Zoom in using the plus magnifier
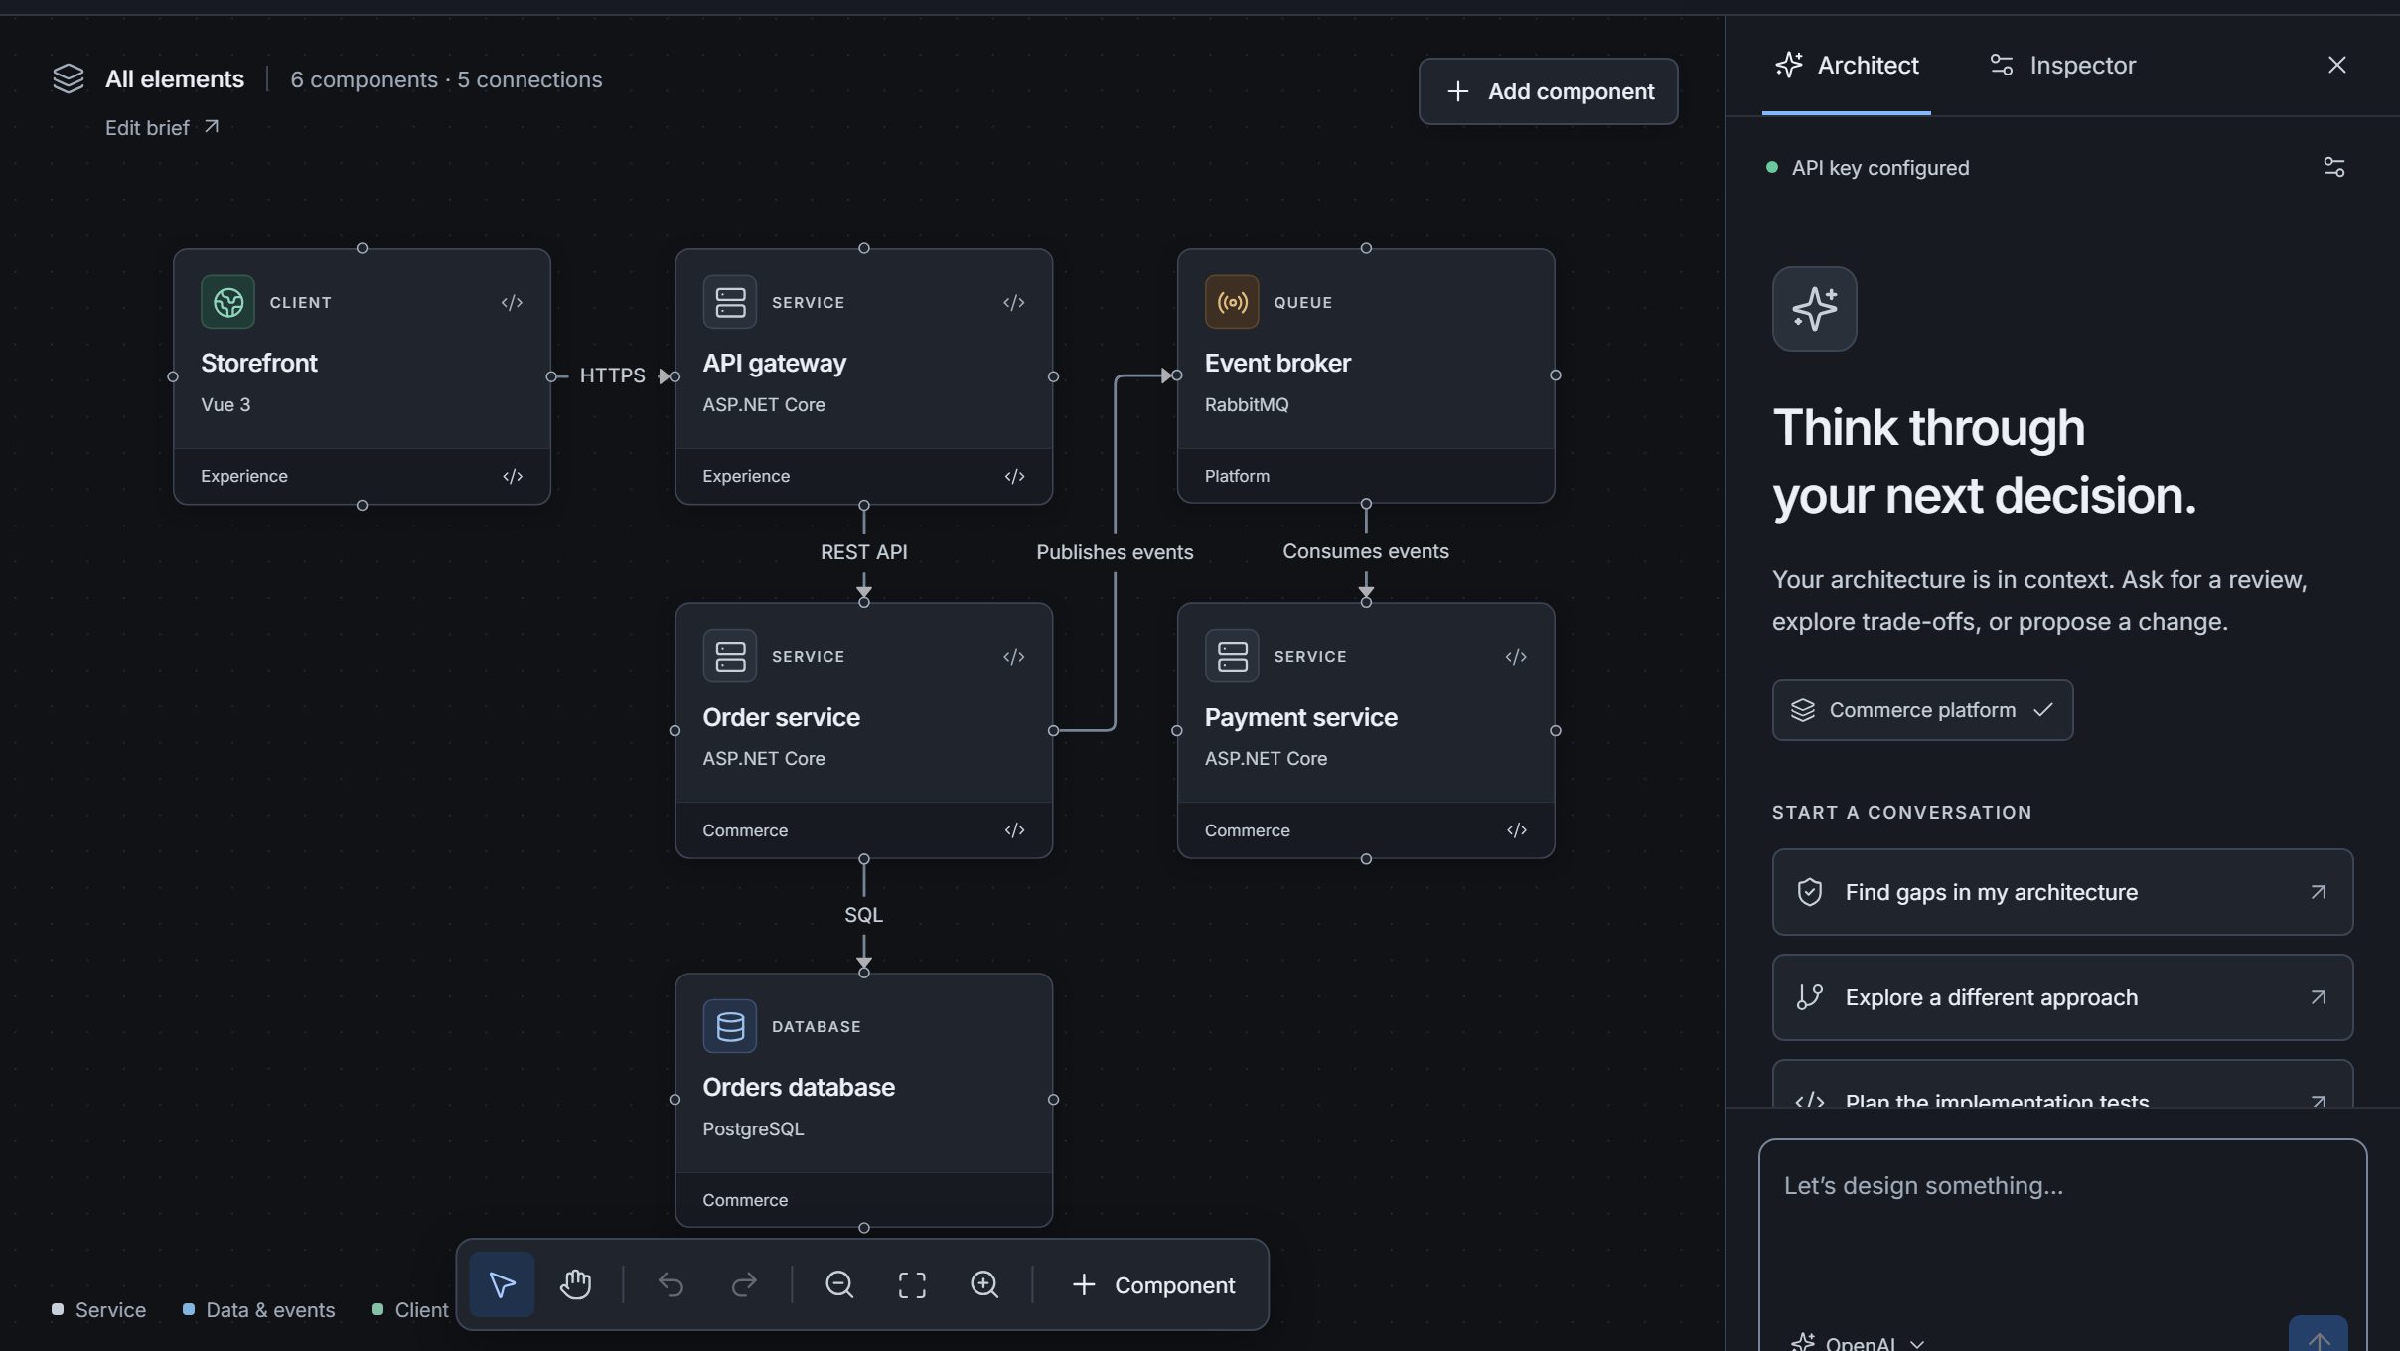Image resolution: width=2400 pixels, height=1351 pixels. [x=984, y=1284]
